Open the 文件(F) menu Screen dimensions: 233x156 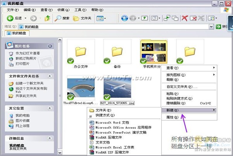click(13, 10)
